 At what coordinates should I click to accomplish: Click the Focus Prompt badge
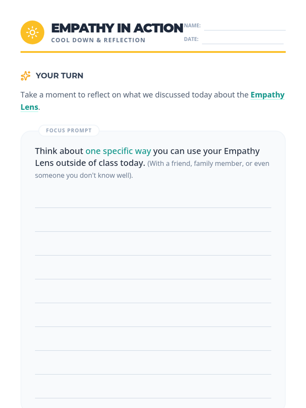click(x=69, y=131)
